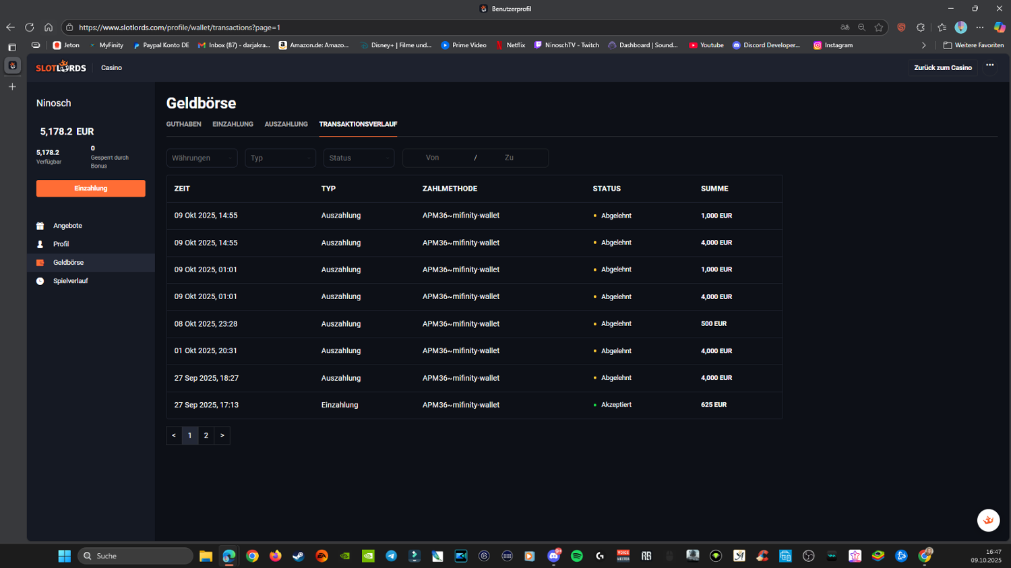1011x568 pixels.
Task: Open the three-dot menu beside Zurück zum Casino
Action: 989,65
